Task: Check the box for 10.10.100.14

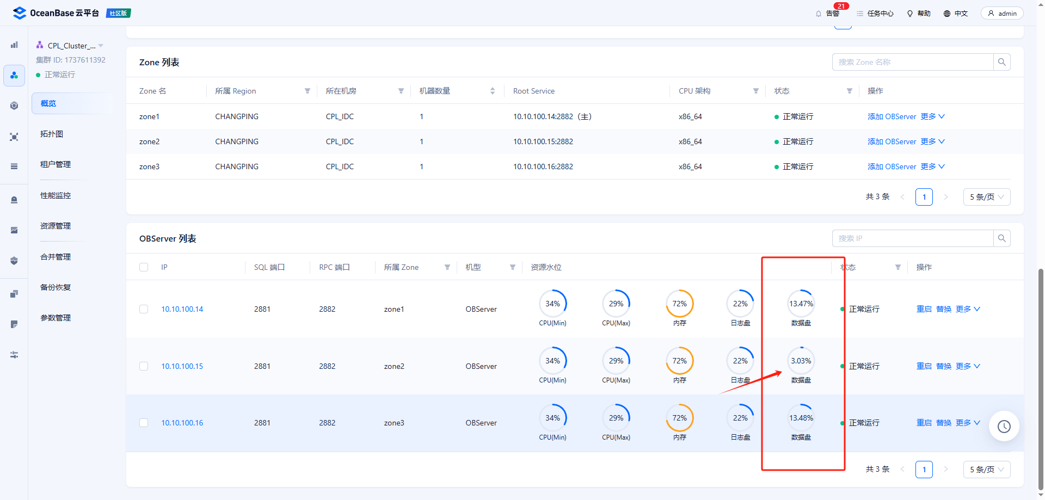Action: 144,309
